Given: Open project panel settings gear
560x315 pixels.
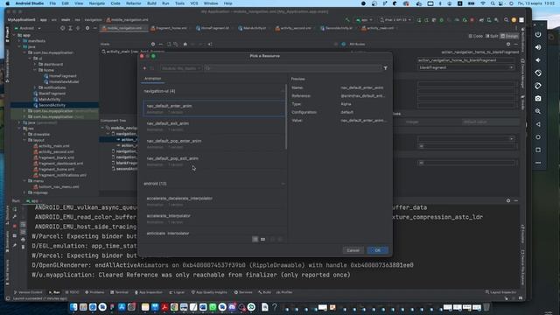Looking at the screenshot, I should [x=87, y=28].
